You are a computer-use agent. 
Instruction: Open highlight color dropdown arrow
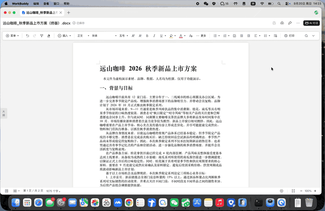coord(175,36)
